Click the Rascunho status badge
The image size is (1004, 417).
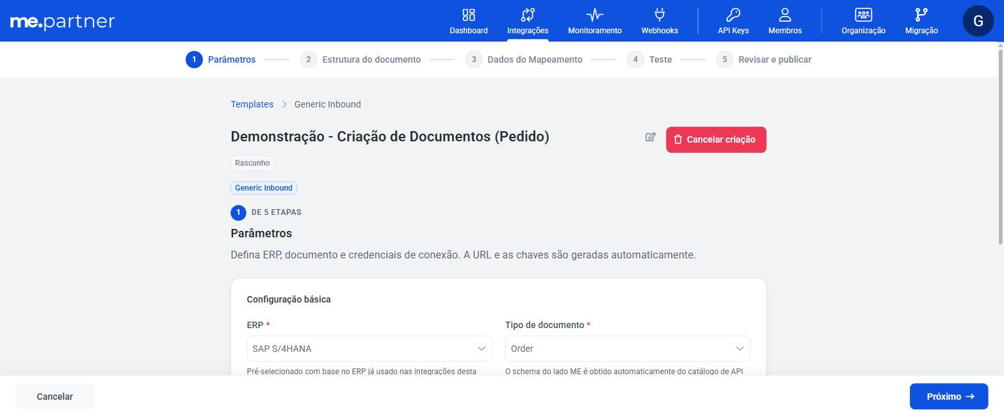(252, 163)
